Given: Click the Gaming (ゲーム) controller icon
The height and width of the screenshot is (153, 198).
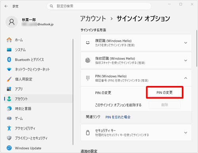Looking at the screenshot, I should click(x=9, y=118).
